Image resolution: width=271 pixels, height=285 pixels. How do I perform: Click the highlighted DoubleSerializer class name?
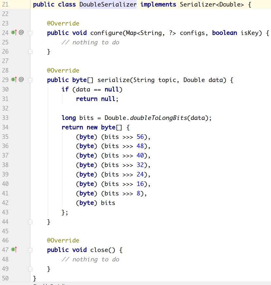108,5
